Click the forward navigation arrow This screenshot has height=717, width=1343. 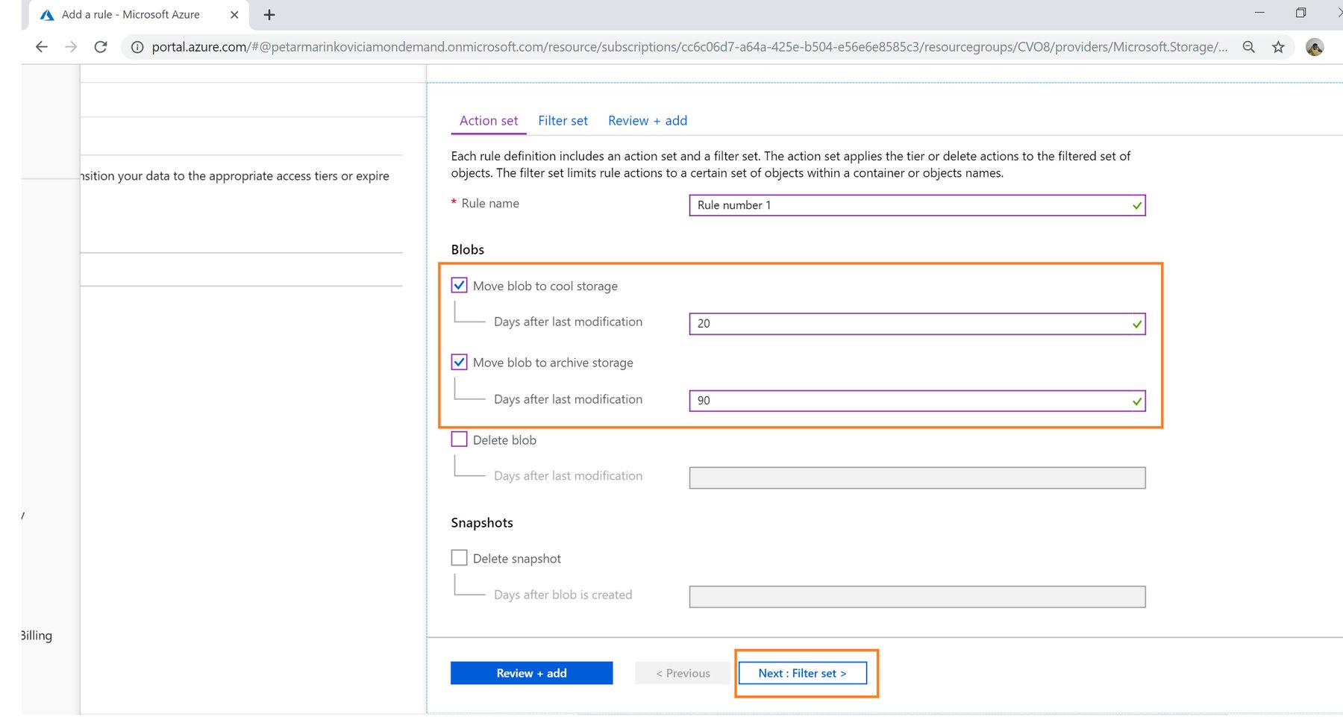tap(71, 46)
